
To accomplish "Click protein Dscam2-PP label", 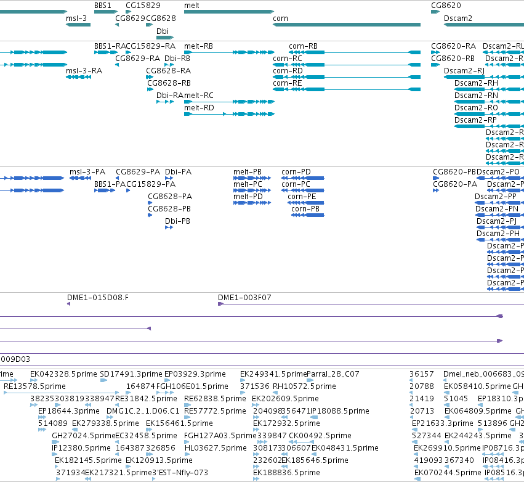I will pos(496,197).
